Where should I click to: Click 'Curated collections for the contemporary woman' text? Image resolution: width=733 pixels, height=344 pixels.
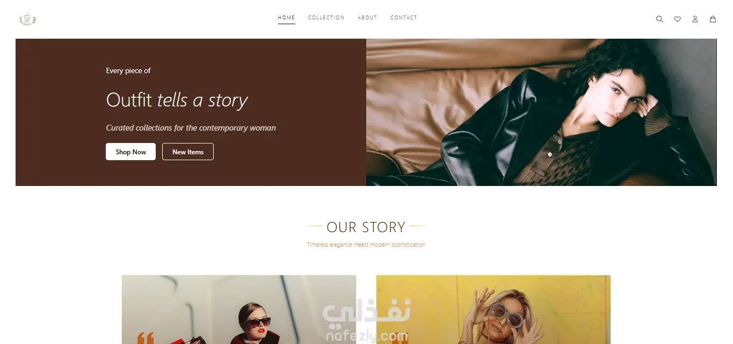(x=191, y=128)
